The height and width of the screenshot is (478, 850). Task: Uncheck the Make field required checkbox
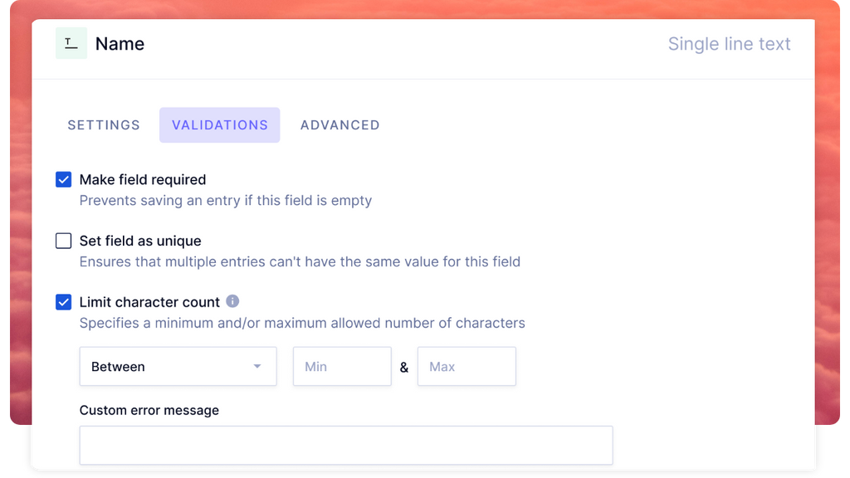(63, 179)
